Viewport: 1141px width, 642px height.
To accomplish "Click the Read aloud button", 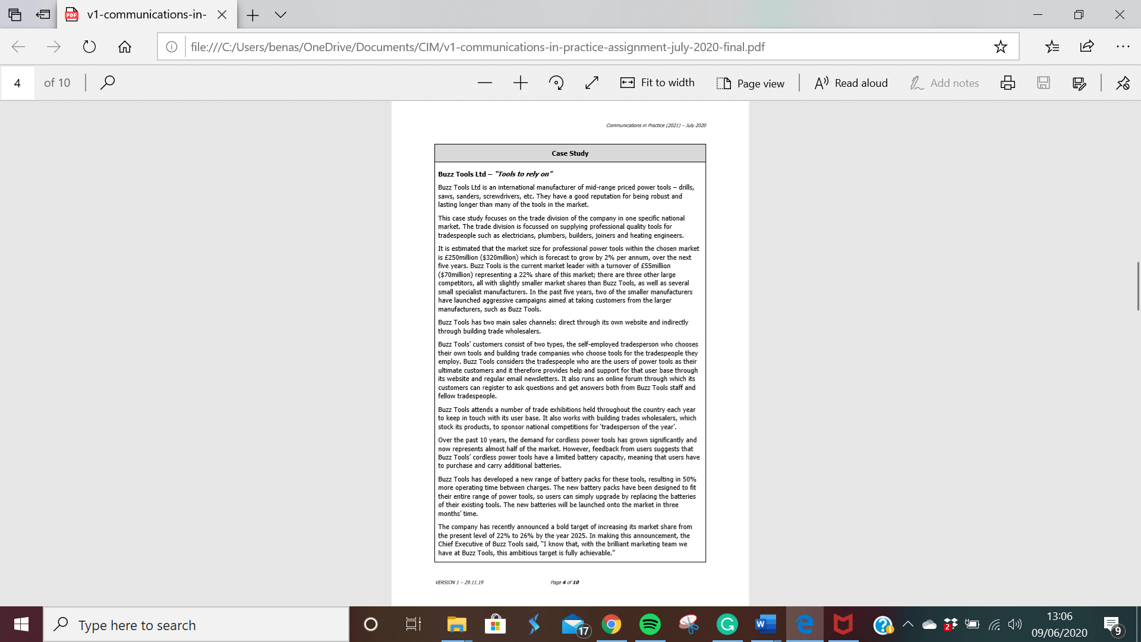I will [851, 83].
